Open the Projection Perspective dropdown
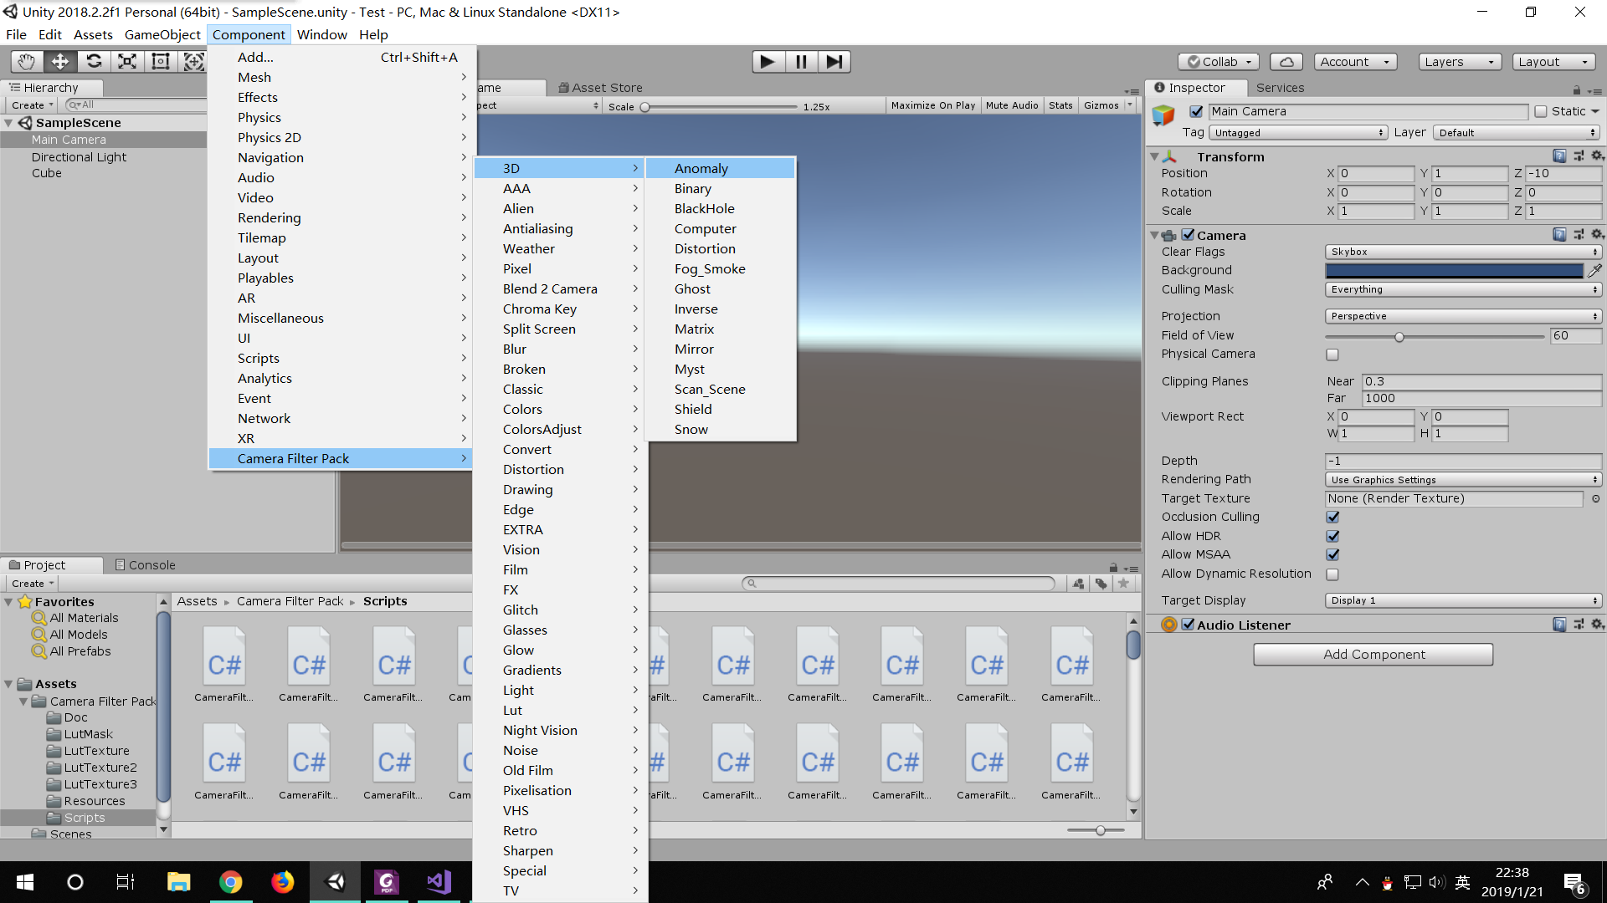This screenshot has width=1607, height=903. click(1461, 316)
